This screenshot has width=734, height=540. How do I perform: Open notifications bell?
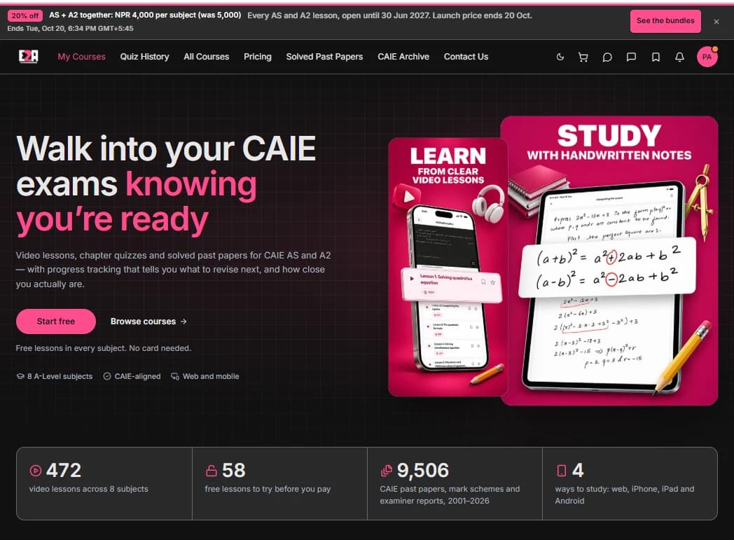pyautogui.click(x=679, y=57)
